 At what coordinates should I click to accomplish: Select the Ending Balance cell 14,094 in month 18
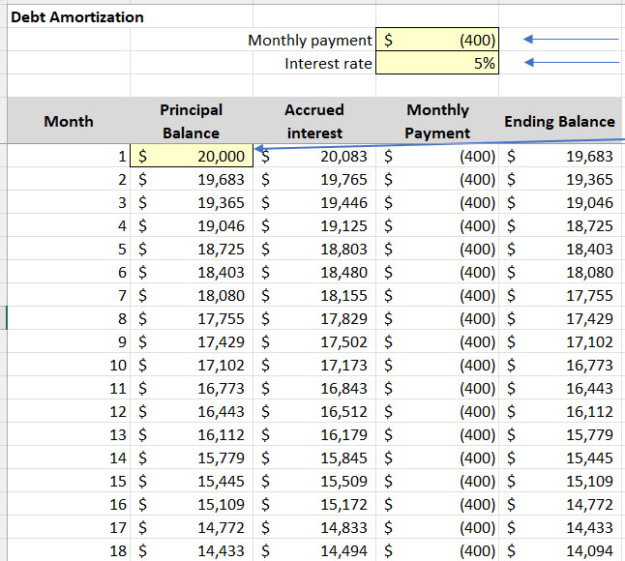(x=559, y=549)
